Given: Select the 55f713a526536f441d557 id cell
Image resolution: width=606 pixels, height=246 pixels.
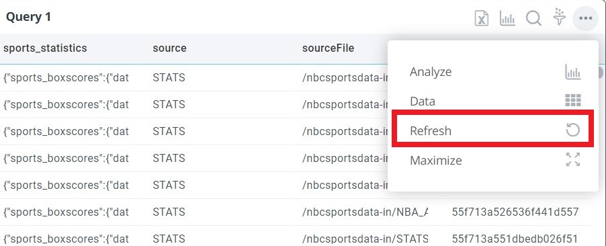Looking at the screenshot, I should 515,212.
